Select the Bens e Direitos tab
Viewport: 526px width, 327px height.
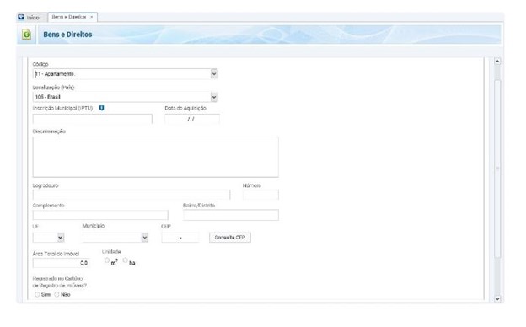72,17
